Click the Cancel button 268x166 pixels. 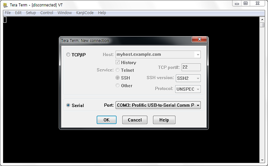click(x=135, y=120)
